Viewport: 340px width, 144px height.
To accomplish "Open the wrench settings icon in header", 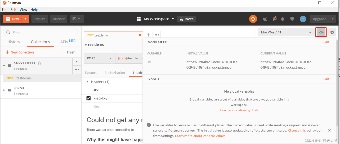I will tap(274, 19).
